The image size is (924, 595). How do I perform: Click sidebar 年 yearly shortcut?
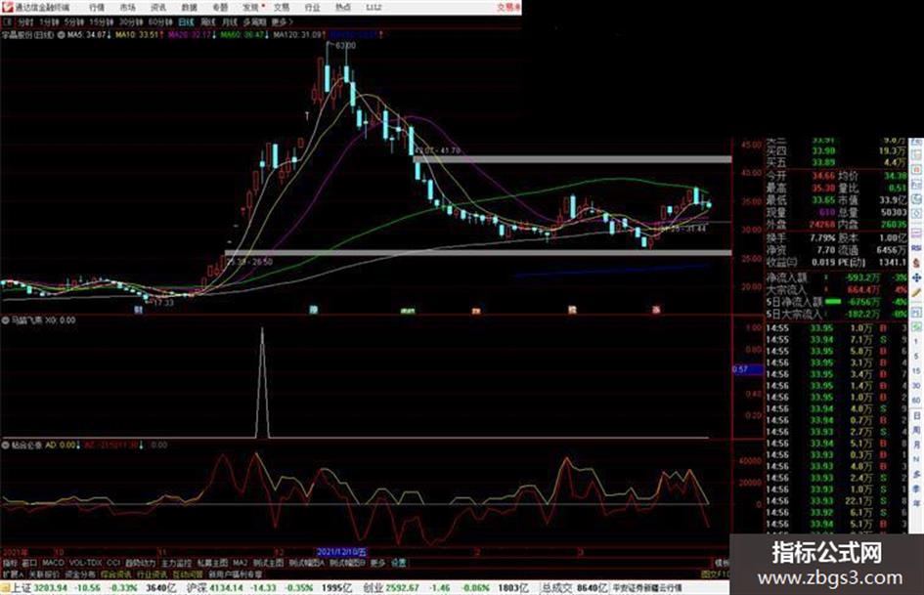[x=916, y=504]
